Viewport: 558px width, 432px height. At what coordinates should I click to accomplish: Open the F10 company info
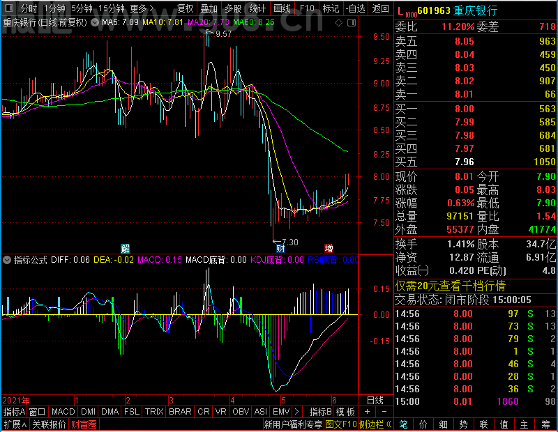click(307, 8)
